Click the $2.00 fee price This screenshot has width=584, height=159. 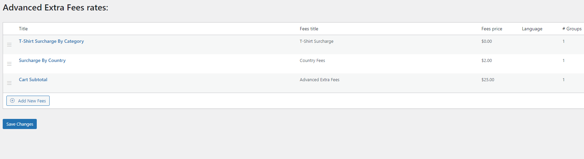pyautogui.click(x=486, y=60)
